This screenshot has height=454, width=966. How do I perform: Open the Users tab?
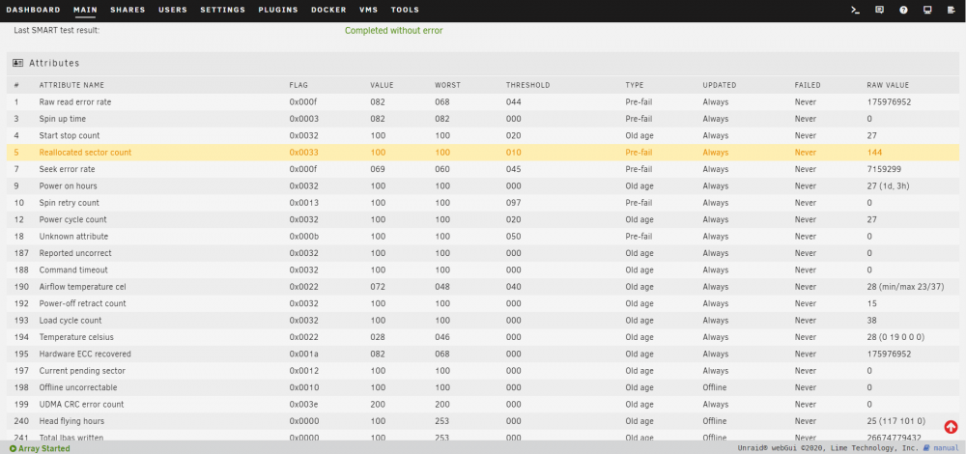(x=173, y=10)
